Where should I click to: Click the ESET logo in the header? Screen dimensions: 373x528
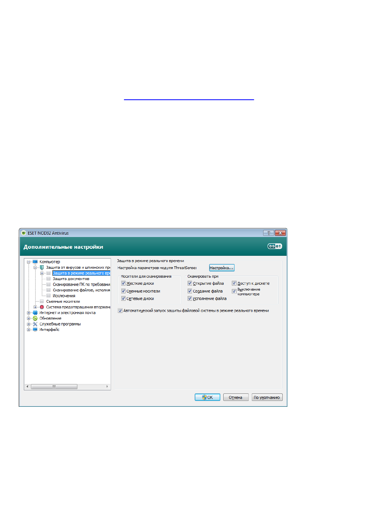pyautogui.click(x=274, y=246)
